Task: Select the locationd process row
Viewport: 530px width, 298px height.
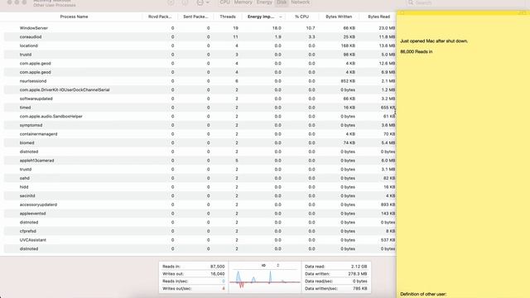Action: [200, 46]
